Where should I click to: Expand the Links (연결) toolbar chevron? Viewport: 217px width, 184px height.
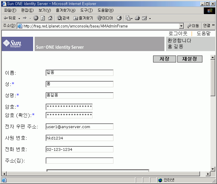[213, 25]
